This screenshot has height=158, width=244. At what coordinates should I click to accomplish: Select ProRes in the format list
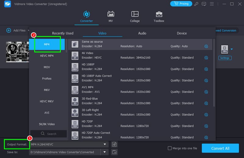47,78
